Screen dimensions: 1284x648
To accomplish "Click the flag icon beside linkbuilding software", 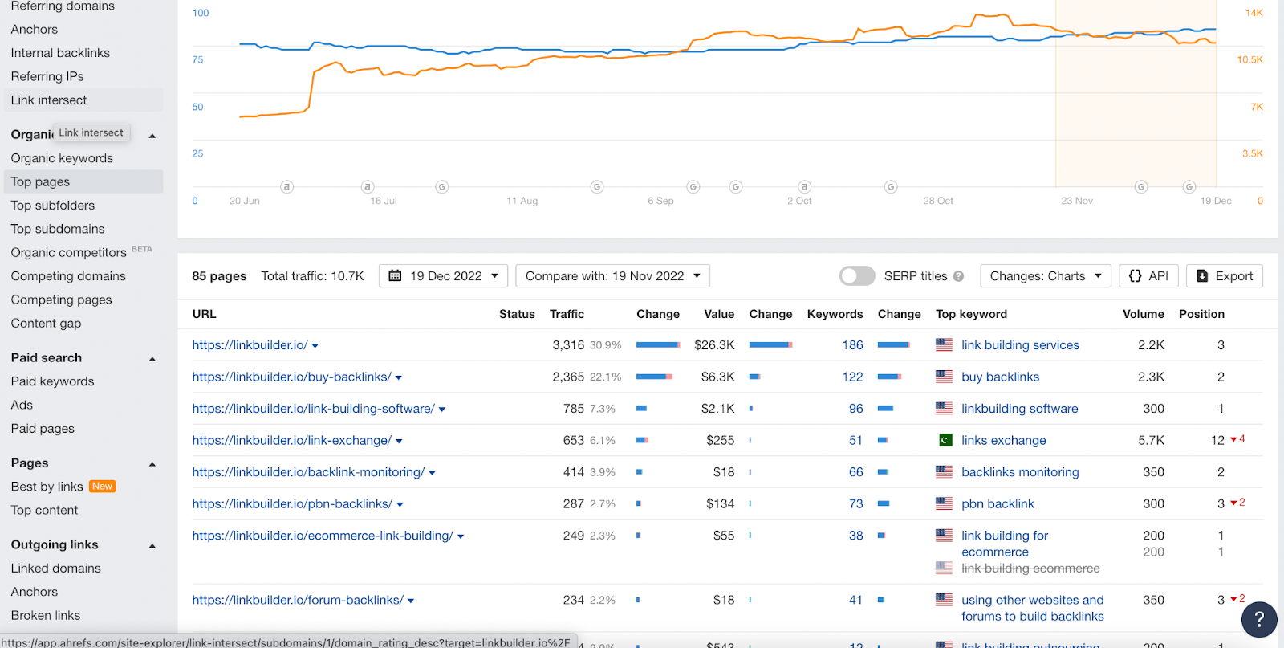I will pos(944,409).
